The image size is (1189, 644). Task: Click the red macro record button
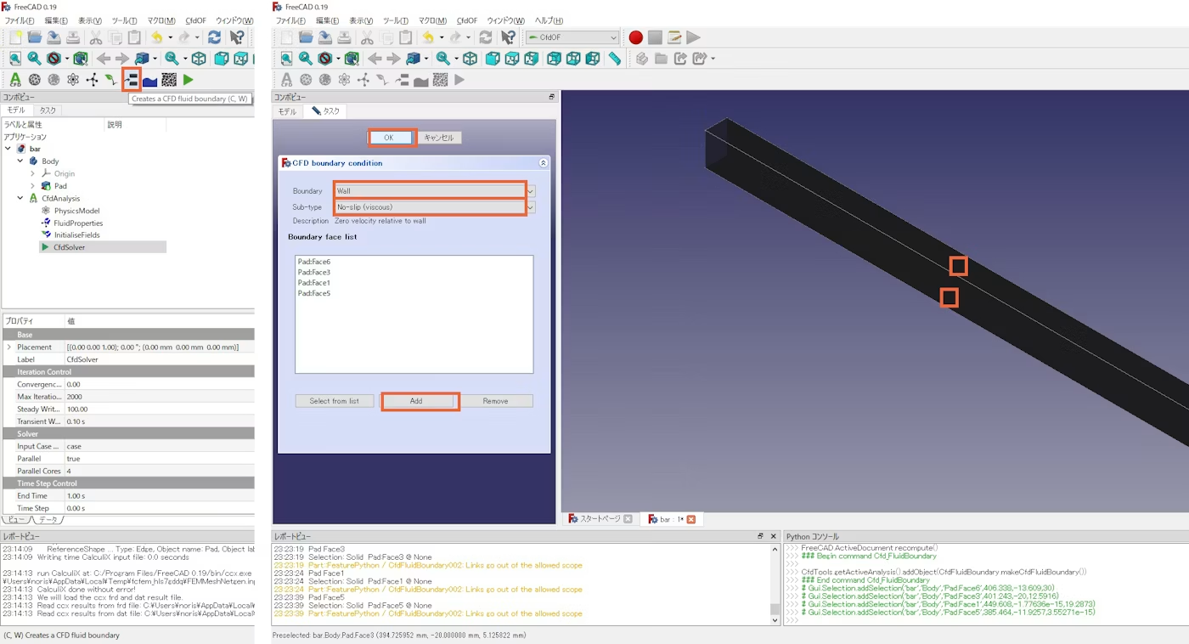[x=635, y=37]
